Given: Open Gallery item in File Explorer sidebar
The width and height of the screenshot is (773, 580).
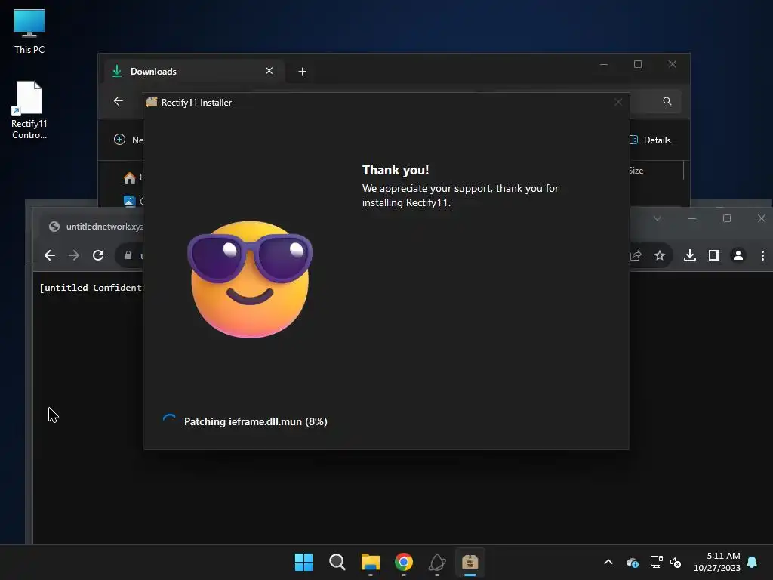Looking at the screenshot, I should [133, 201].
